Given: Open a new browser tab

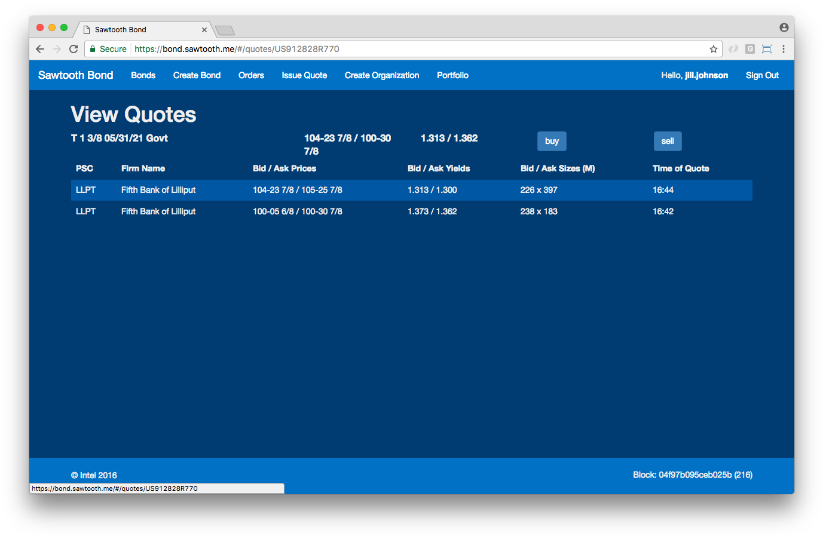Looking at the screenshot, I should [225, 30].
